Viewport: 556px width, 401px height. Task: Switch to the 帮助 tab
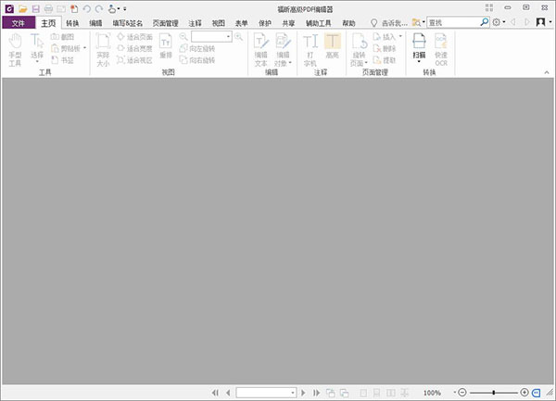coord(348,23)
